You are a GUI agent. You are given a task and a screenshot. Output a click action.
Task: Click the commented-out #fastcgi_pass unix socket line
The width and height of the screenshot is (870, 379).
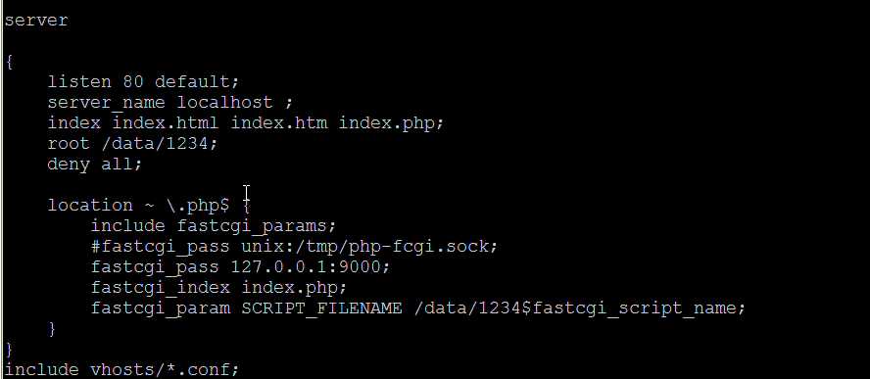(x=295, y=247)
